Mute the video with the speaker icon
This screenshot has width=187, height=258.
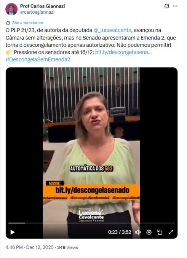click(x=138, y=232)
